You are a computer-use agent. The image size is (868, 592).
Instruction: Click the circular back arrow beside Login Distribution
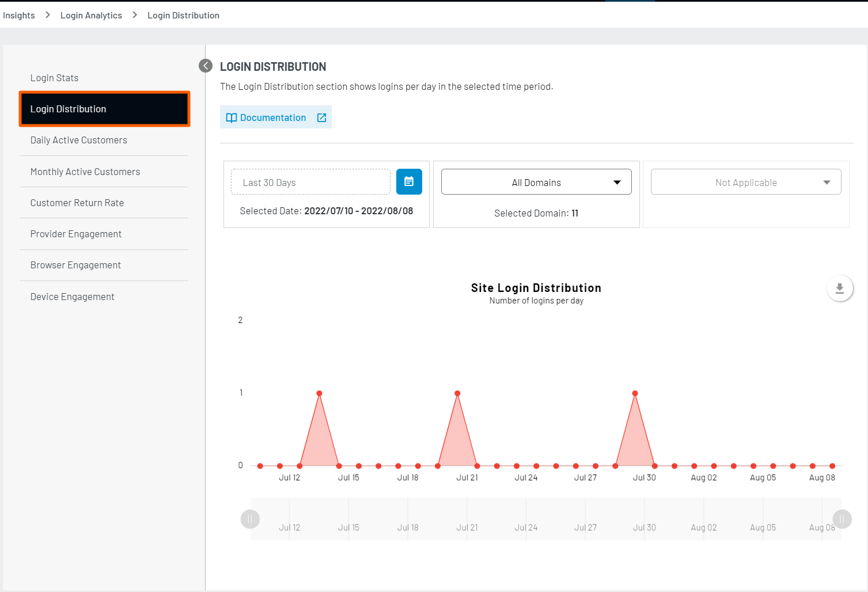tap(205, 66)
